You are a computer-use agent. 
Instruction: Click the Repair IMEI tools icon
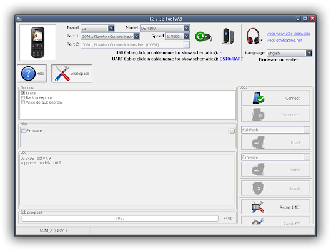258,207
